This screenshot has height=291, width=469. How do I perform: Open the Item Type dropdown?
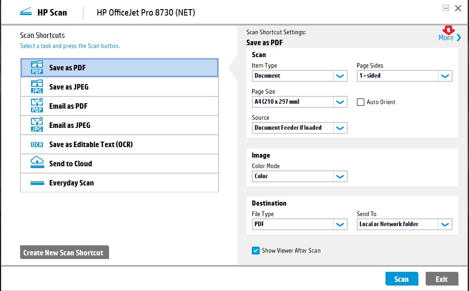coord(340,76)
